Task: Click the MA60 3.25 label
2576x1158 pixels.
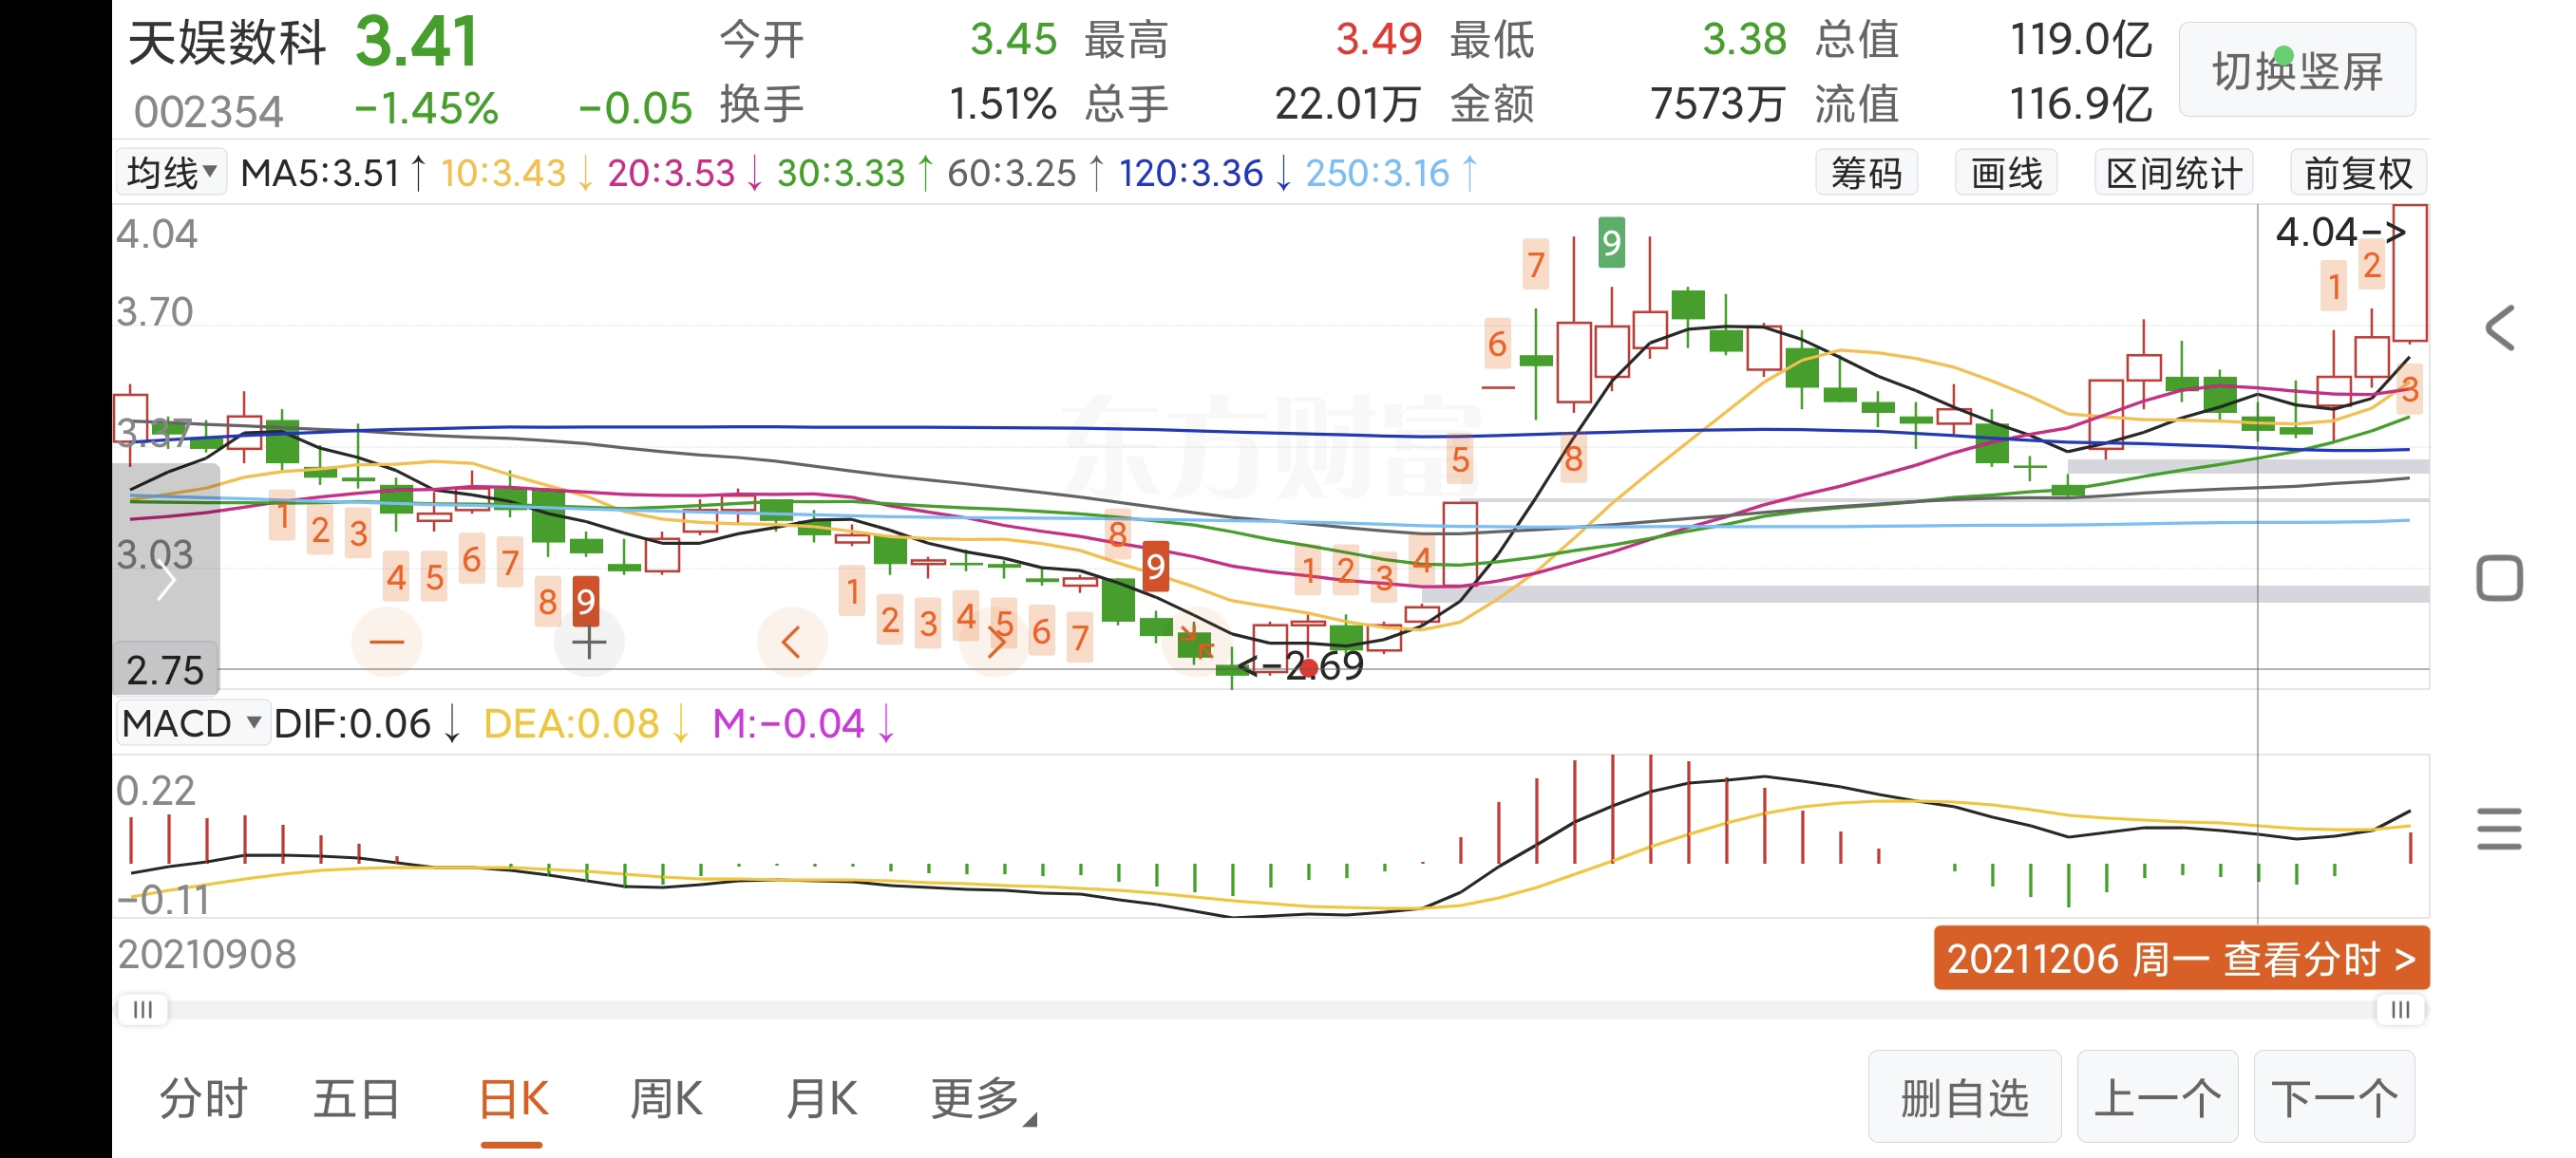Action: click(1026, 173)
